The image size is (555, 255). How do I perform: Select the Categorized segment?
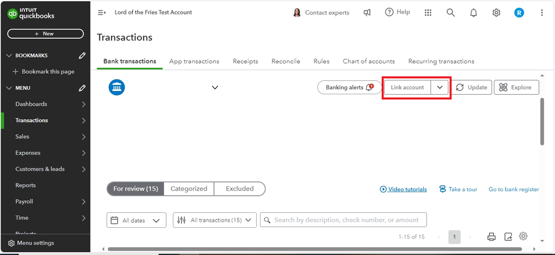[189, 188]
